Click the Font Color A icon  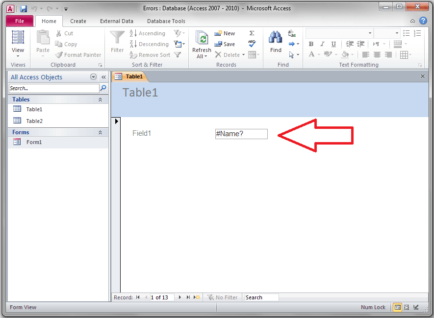312,54
